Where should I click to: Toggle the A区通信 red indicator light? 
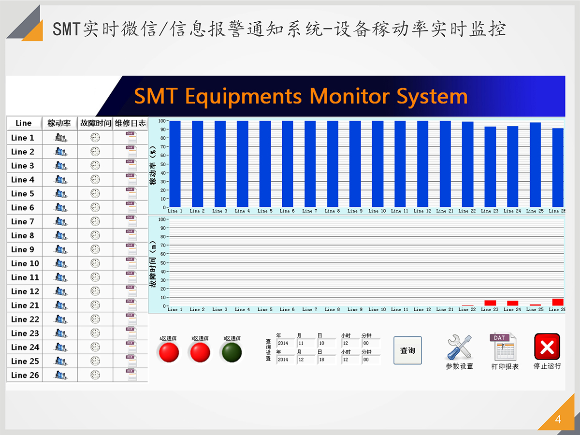(168, 353)
